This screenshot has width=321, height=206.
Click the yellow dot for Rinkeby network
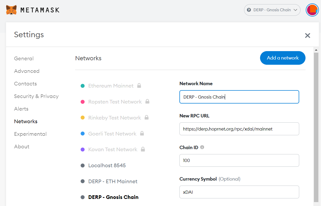click(x=82, y=118)
